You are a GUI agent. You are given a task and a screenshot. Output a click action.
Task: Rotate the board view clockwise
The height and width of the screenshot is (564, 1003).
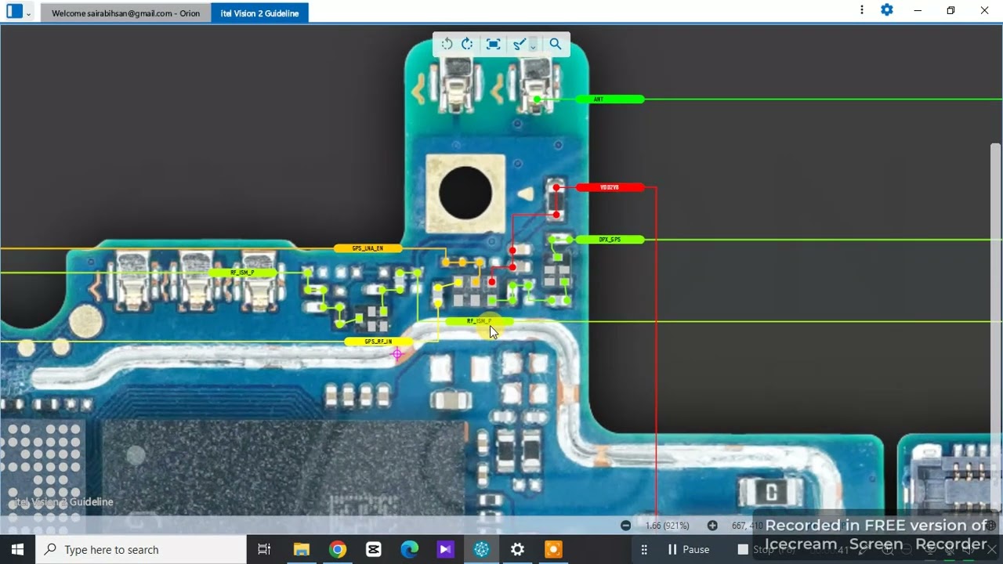click(467, 44)
